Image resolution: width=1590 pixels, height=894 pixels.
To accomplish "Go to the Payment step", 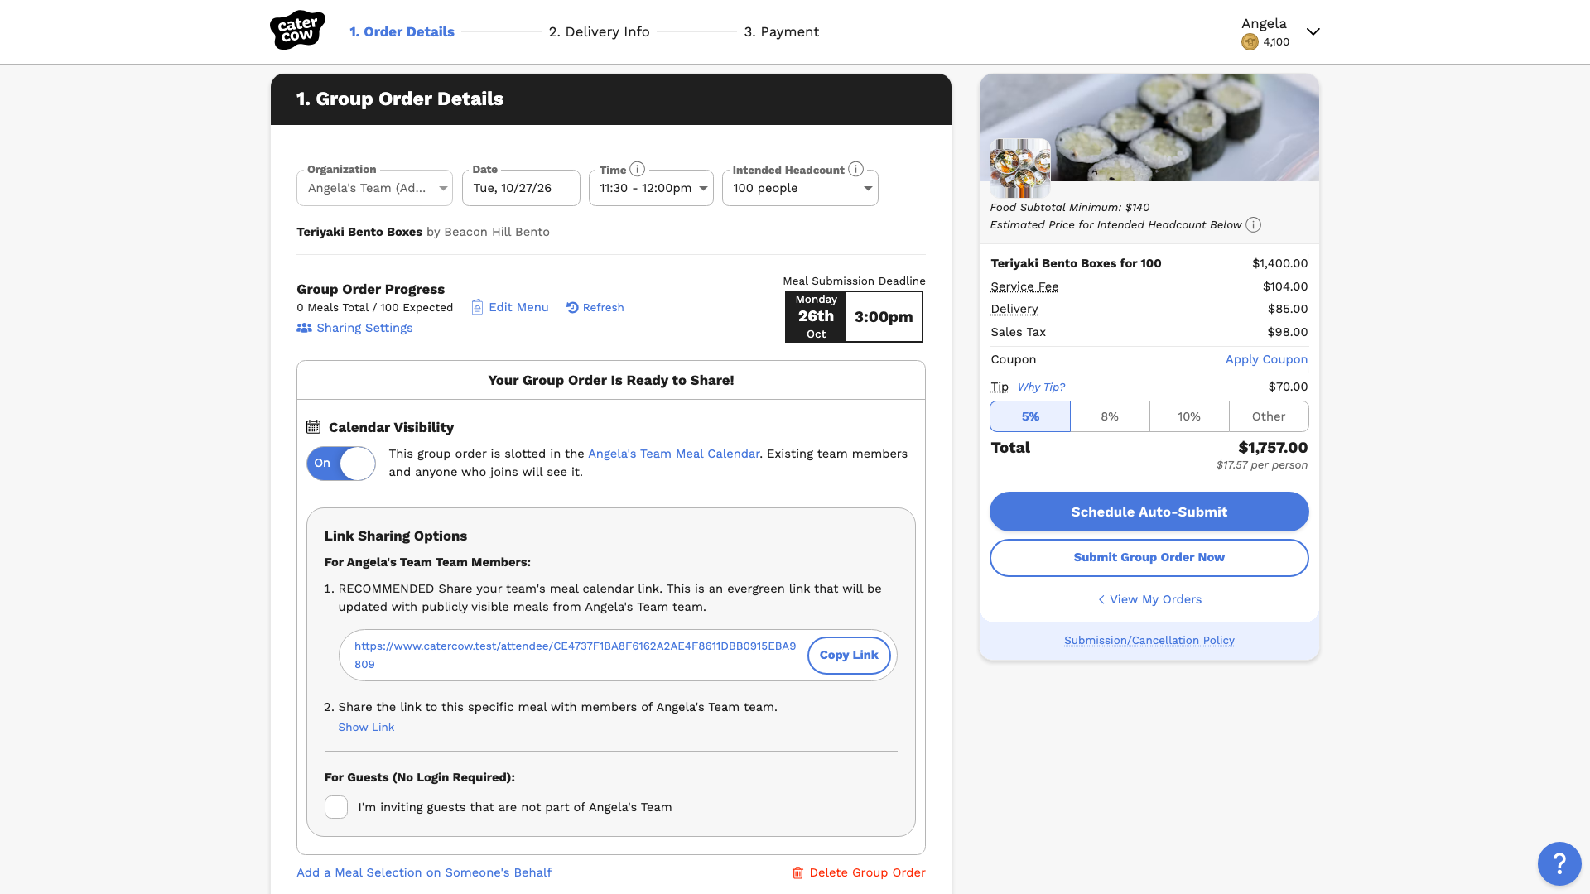I will (781, 31).
